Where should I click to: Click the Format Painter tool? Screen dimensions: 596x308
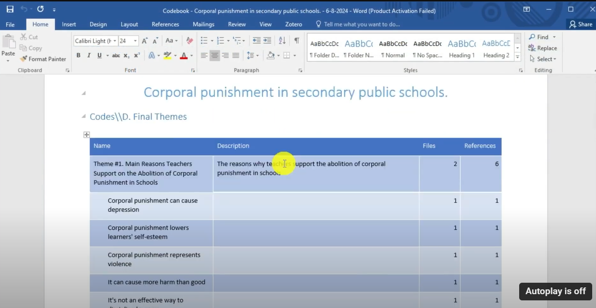(x=43, y=59)
